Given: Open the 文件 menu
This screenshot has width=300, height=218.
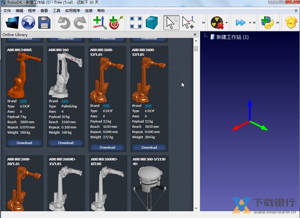Looking at the screenshot, I should (7, 10).
